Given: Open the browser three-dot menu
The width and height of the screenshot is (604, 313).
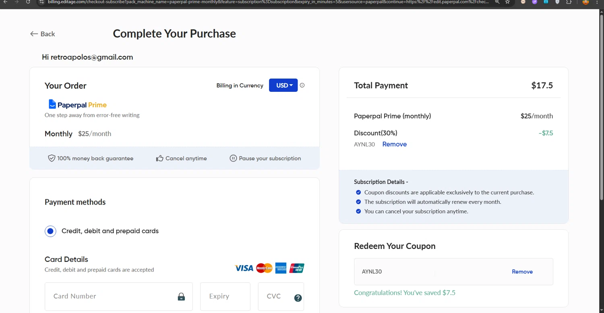Looking at the screenshot, I should point(597,2).
